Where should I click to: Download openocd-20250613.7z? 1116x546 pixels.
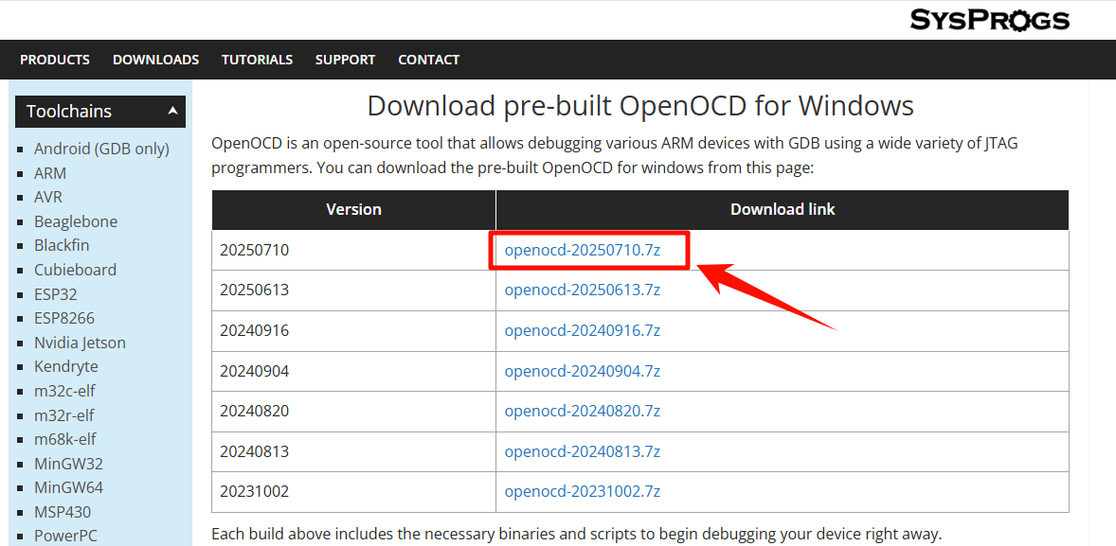(583, 291)
